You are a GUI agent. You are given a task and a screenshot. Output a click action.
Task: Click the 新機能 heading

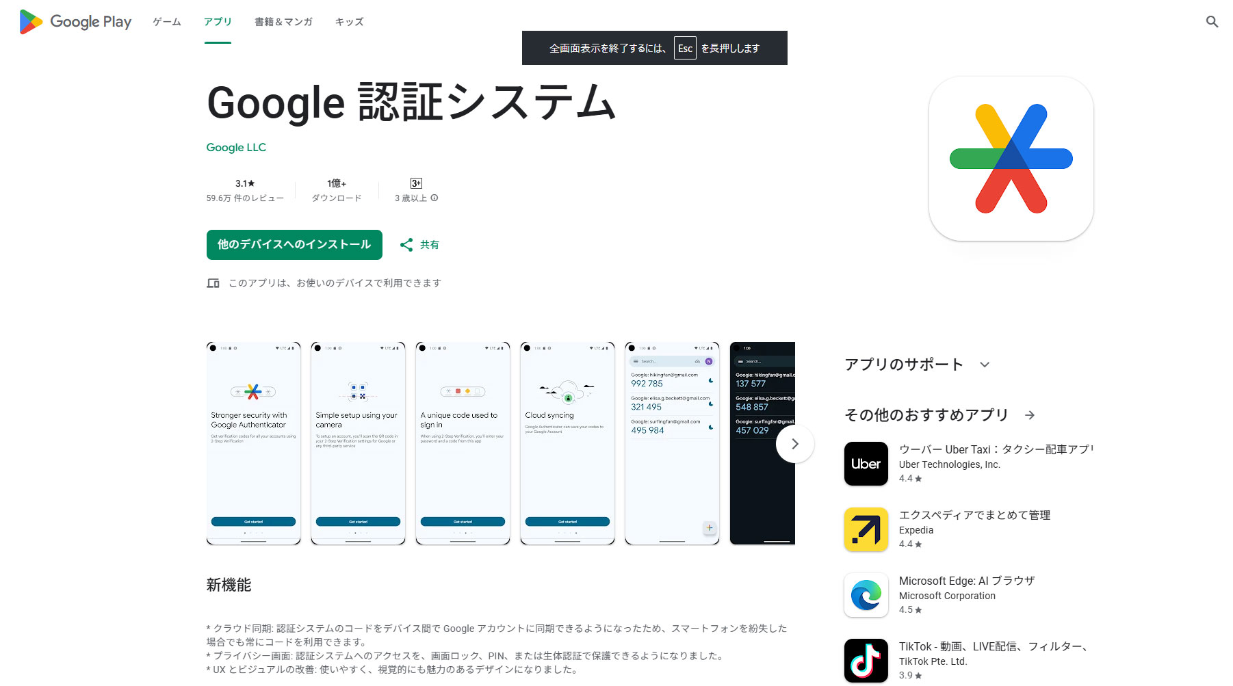(x=229, y=585)
